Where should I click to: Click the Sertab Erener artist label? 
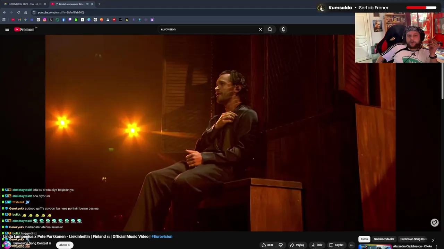tap(374, 8)
